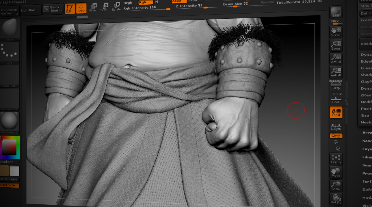
Task: Click the Gradient button
Action: (x=6, y=162)
